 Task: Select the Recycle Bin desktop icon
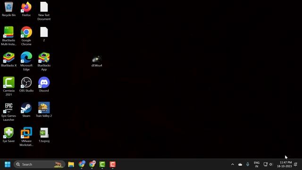click(8, 9)
